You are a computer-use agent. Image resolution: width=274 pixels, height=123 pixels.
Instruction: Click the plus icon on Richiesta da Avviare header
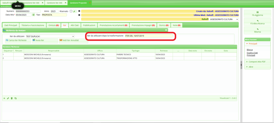click(166, 30)
